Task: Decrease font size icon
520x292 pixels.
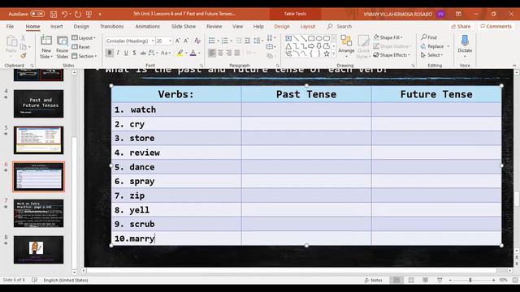Action: pyautogui.click(x=186, y=41)
